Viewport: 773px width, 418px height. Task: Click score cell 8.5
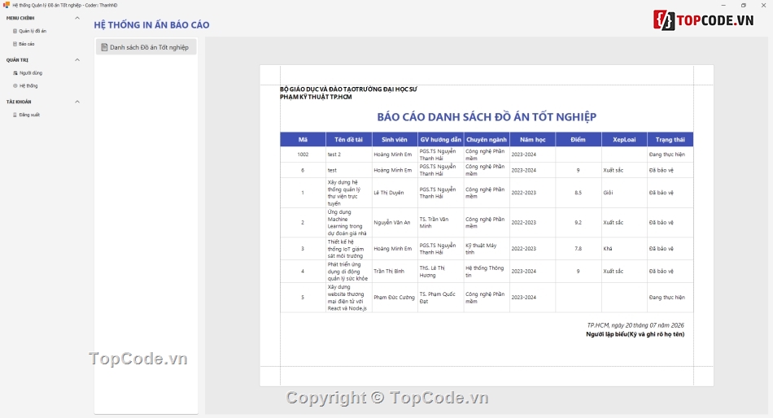[579, 193]
